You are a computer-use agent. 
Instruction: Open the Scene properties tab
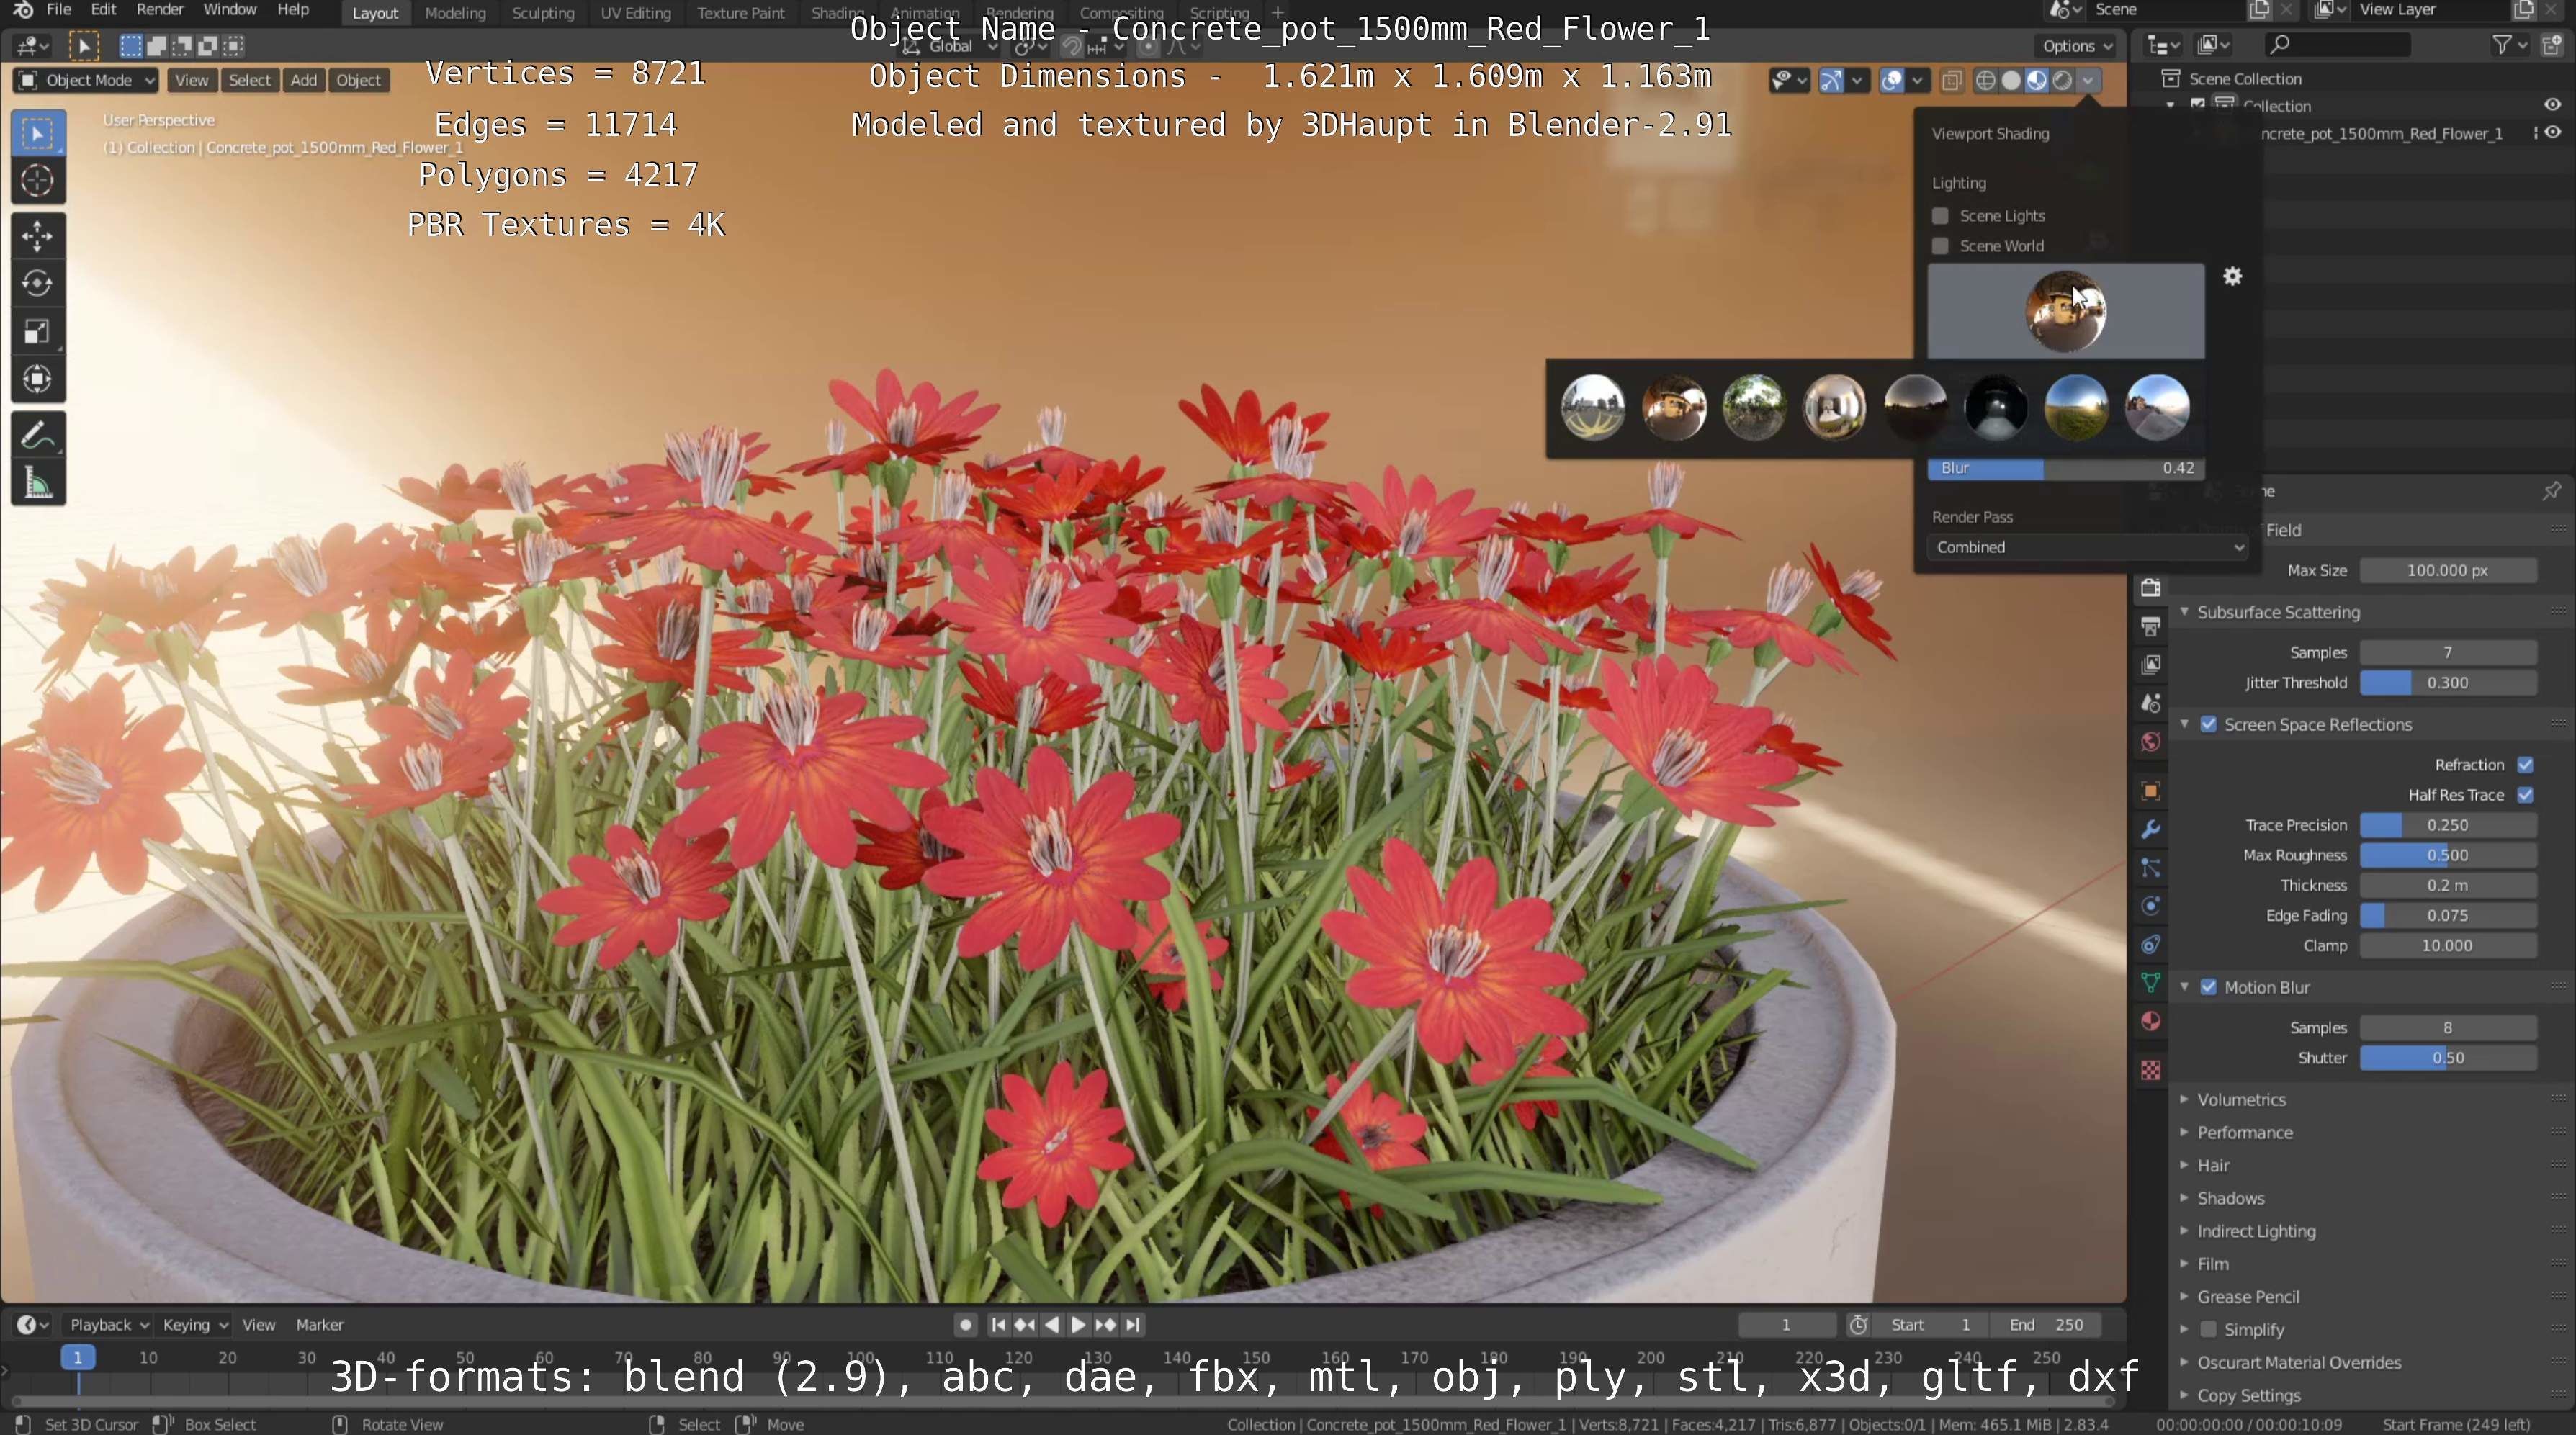(x=2151, y=703)
